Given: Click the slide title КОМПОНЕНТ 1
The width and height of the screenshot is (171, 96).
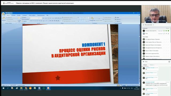Looking at the screenshot, I should [94, 45].
